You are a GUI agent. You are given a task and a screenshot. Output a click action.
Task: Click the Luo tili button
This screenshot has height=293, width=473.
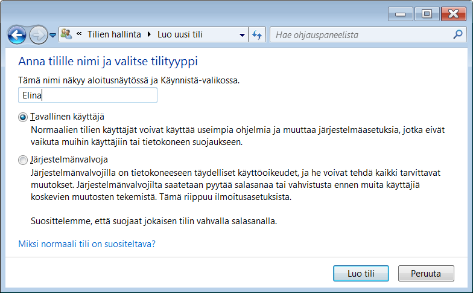361,273
